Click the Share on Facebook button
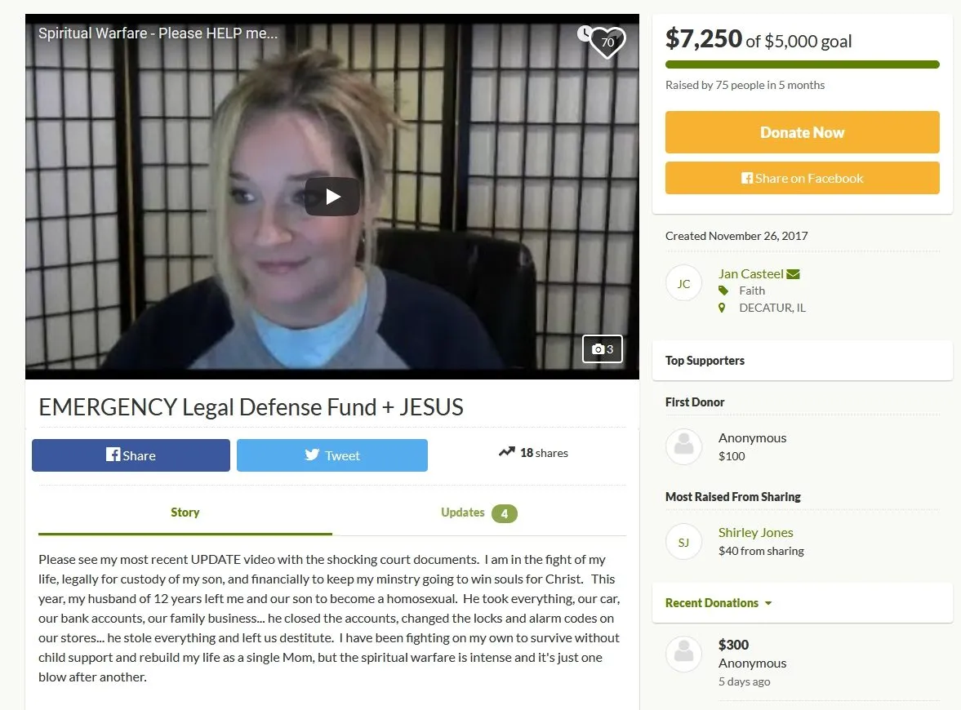 [803, 178]
